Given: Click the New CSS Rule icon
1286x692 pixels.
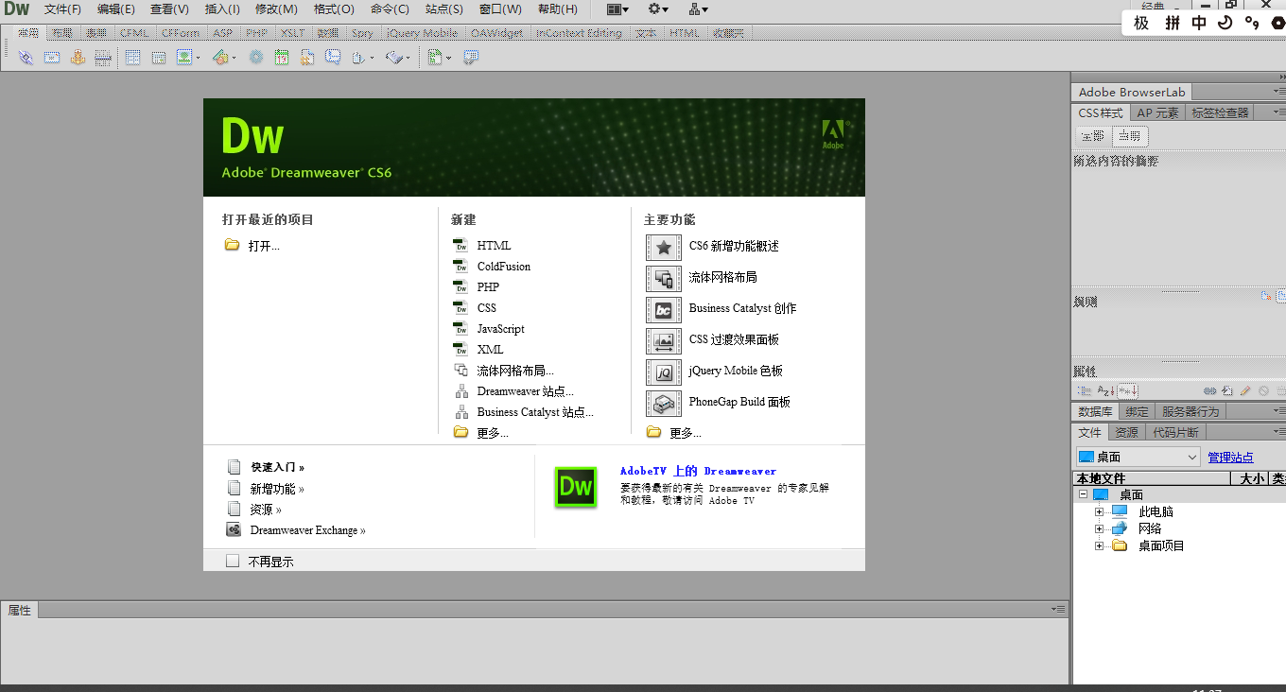Looking at the screenshot, I should click(x=1227, y=390).
